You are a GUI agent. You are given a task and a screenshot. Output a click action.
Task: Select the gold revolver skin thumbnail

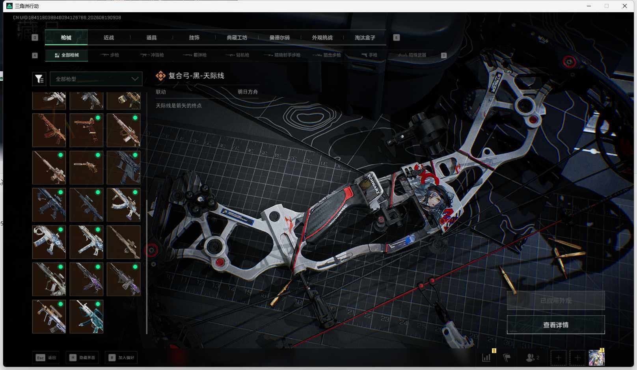click(86, 167)
